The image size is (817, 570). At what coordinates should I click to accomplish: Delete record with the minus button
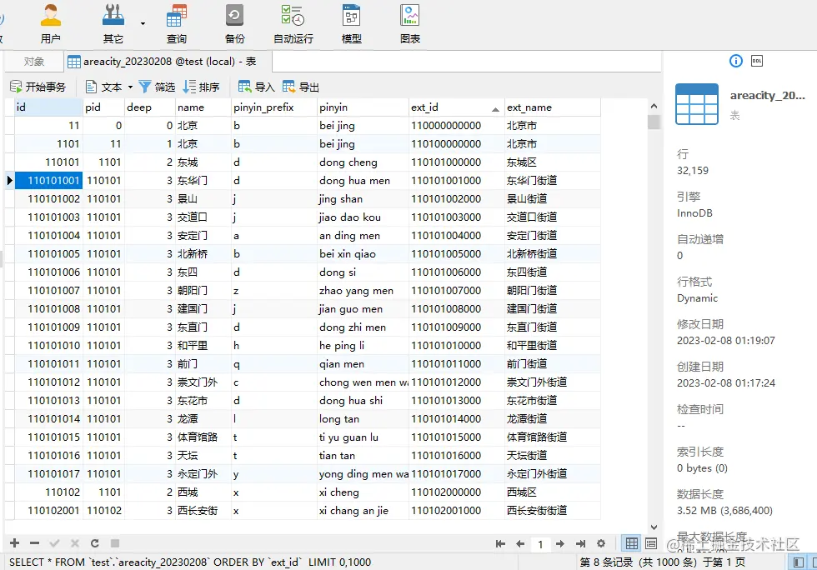(x=34, y=543)
